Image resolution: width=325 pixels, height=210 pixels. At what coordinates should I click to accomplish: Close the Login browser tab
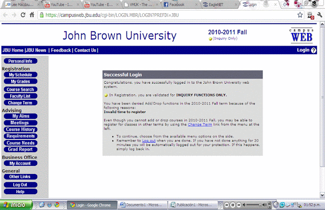coord(275,5)
